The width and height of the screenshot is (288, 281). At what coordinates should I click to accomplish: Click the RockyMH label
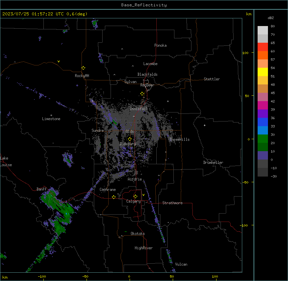pyautogui.click(x=82, y=76)
